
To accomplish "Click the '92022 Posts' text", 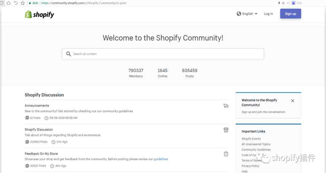I will click(x=38, y=166).
